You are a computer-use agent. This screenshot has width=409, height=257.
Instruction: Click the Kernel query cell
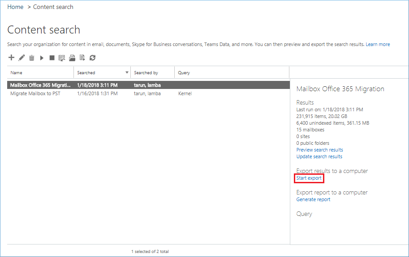coord(185,93)
